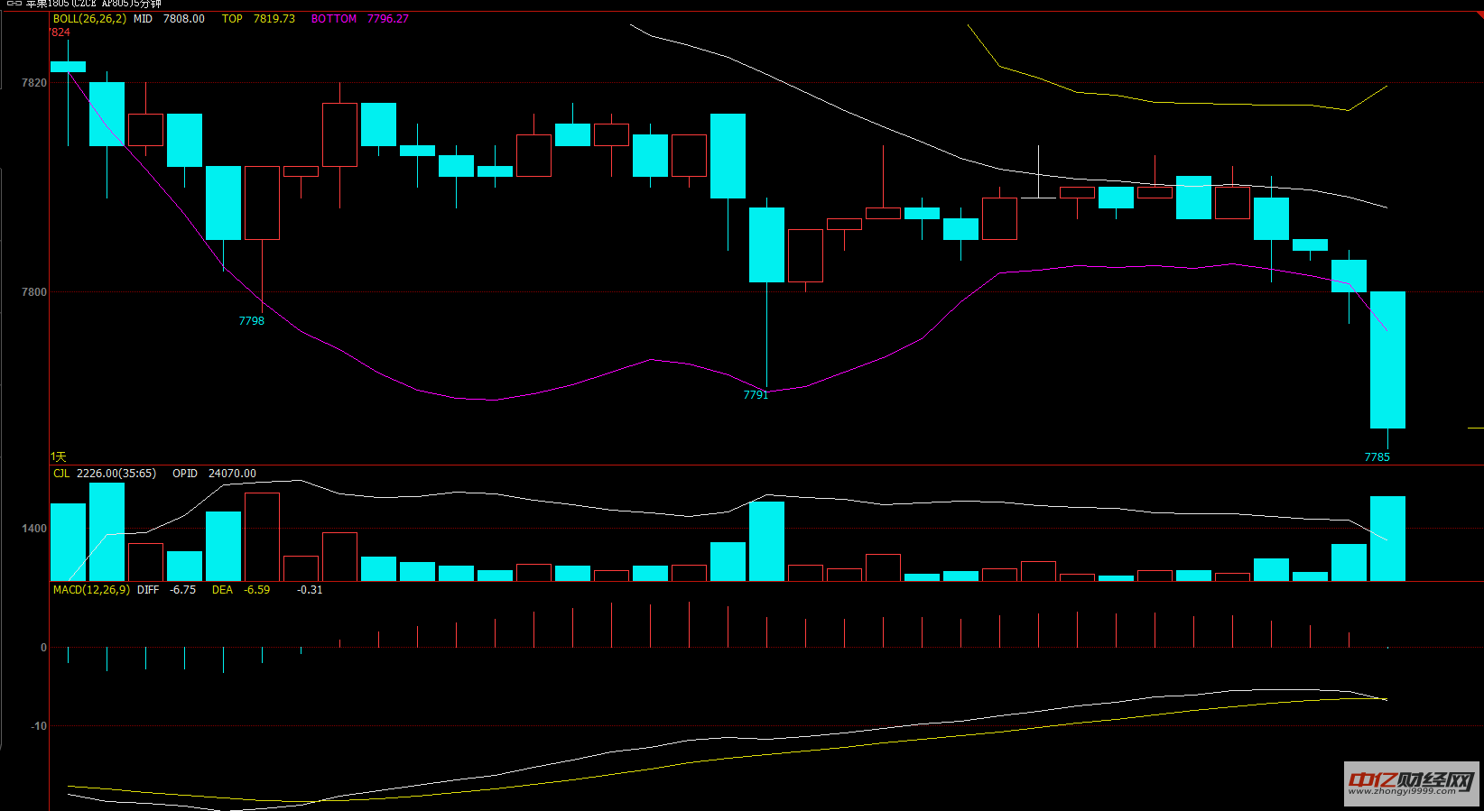Click the chain link icon in title bar

pyautogui.click(x=14, y=4)
